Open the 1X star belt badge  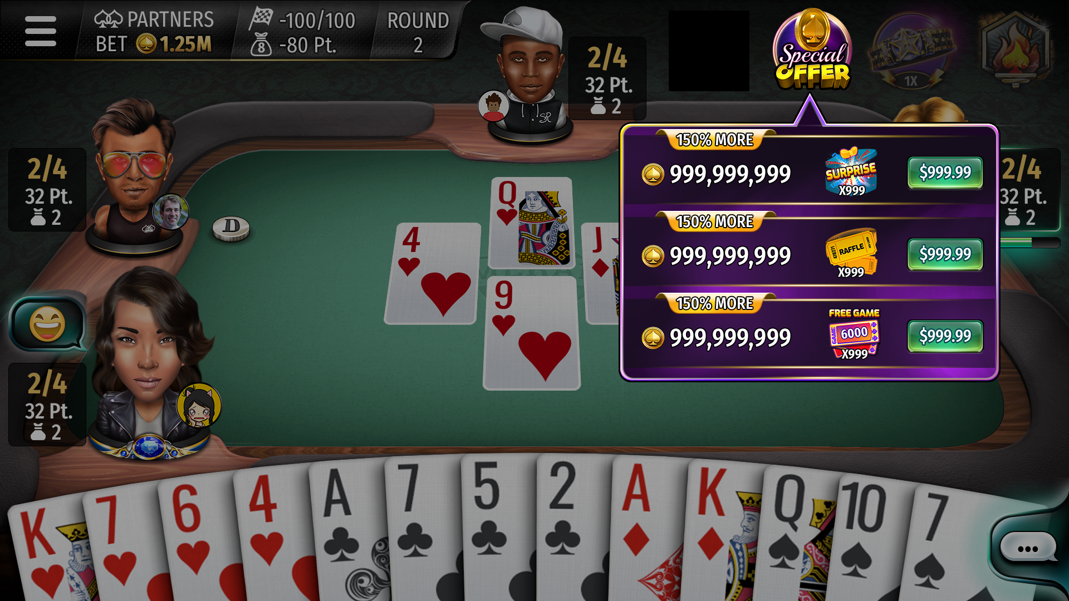tap(911, 51)
